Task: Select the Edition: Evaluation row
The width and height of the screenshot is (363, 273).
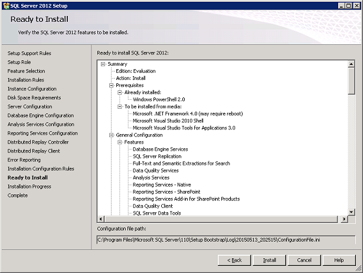Action: 136,71
